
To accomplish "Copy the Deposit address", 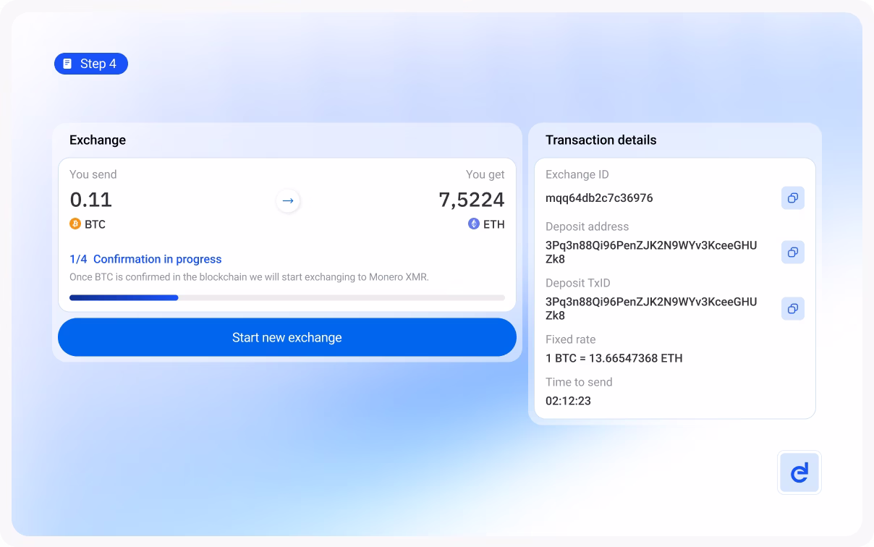I will [x=793, y=253].
